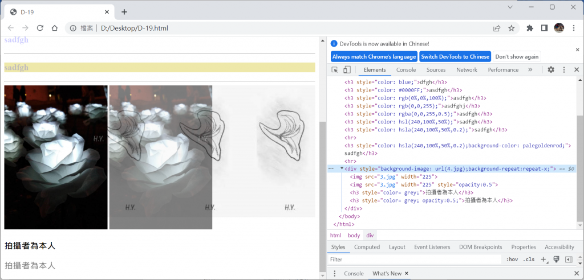Viewport: 584px width, 280px height.
Task: Click Always match Chrome's language
Action: click(374, 56)
